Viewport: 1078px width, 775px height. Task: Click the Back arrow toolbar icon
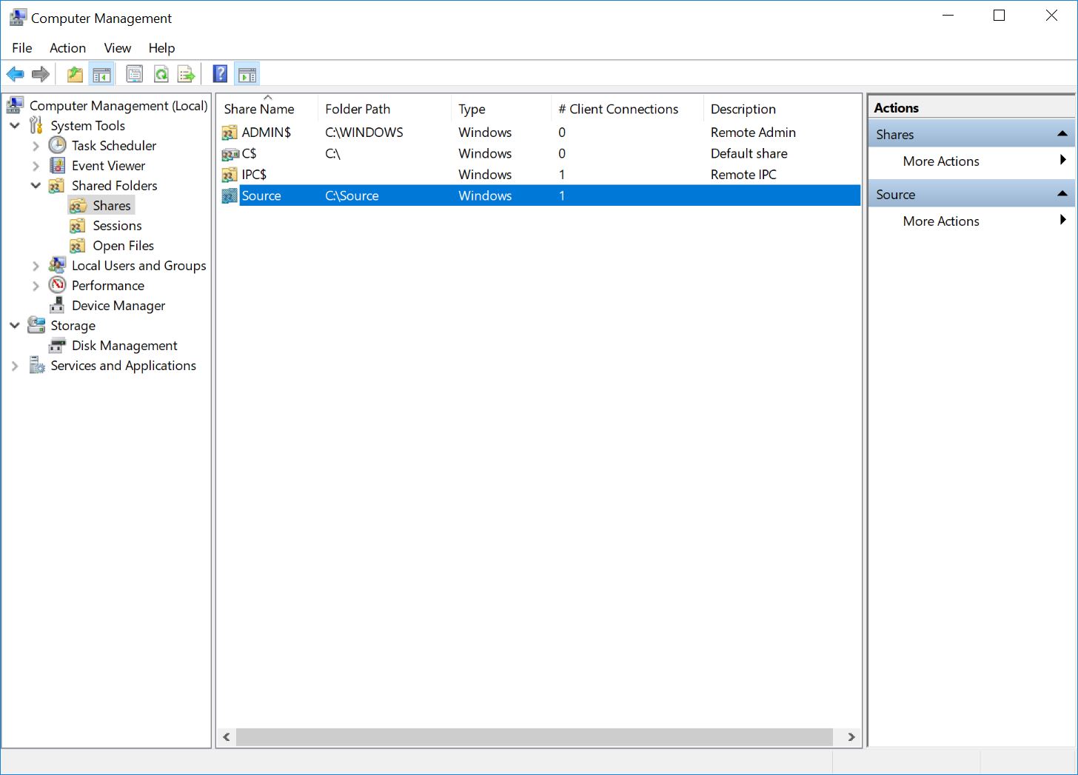tap(15, 74)
